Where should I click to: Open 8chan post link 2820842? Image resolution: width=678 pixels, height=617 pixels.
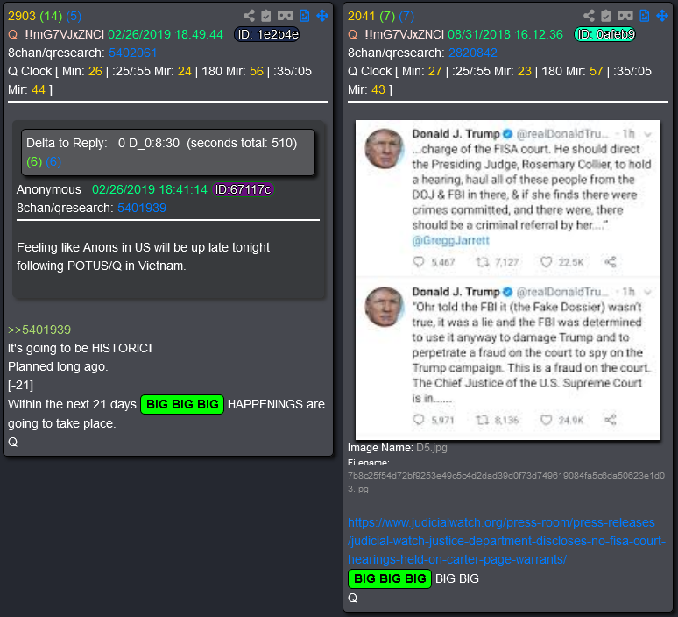tap(473, 53)
